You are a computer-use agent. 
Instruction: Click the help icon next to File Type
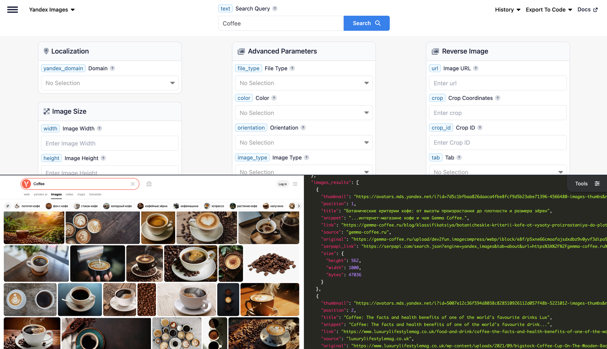[292, 68]
